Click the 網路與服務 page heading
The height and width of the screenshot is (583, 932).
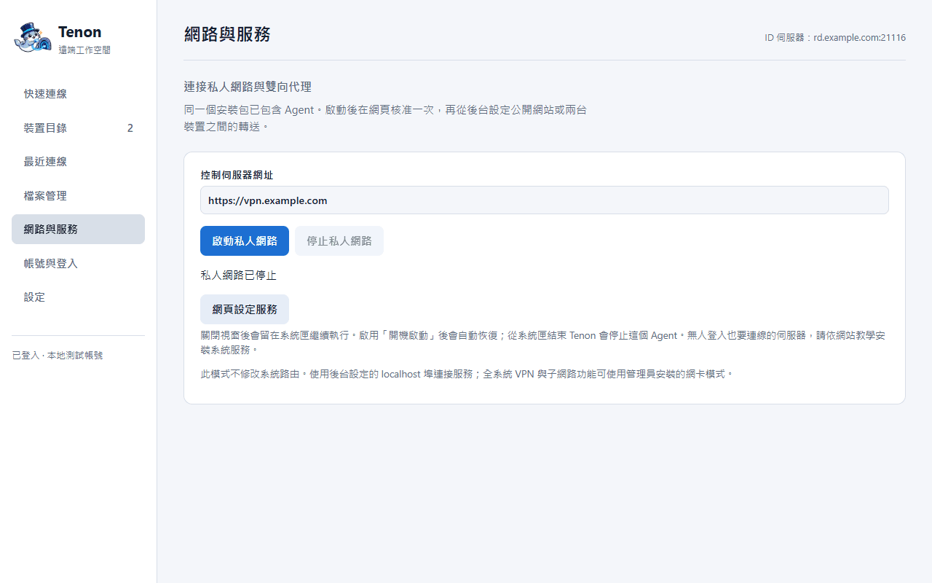(227, 34)
